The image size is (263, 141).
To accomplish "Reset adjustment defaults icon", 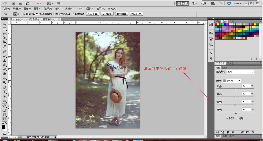I will [247, 132].
